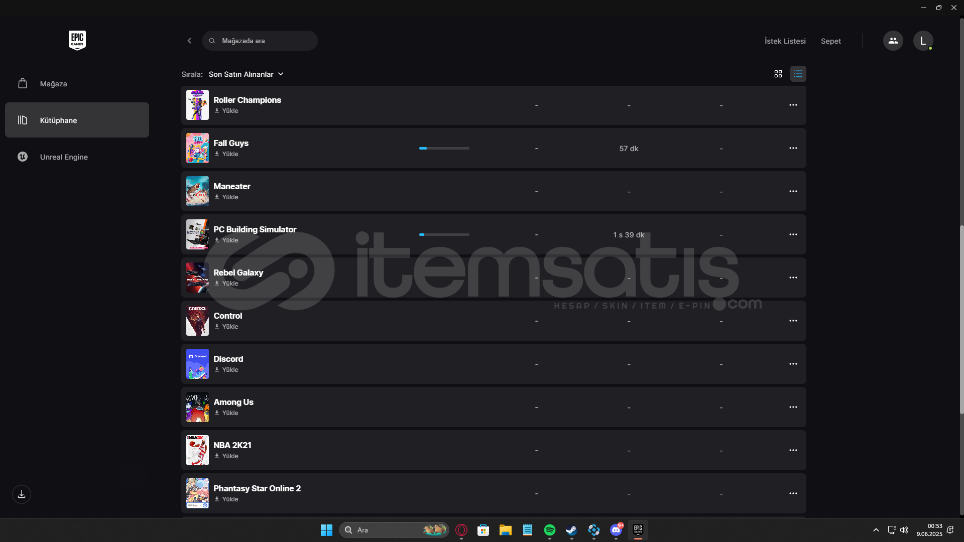The image size is (964, 542).
Task: Click the NBA 2K21 cover thumbnail
Action: pyautogui.click(x=197, y=450)
